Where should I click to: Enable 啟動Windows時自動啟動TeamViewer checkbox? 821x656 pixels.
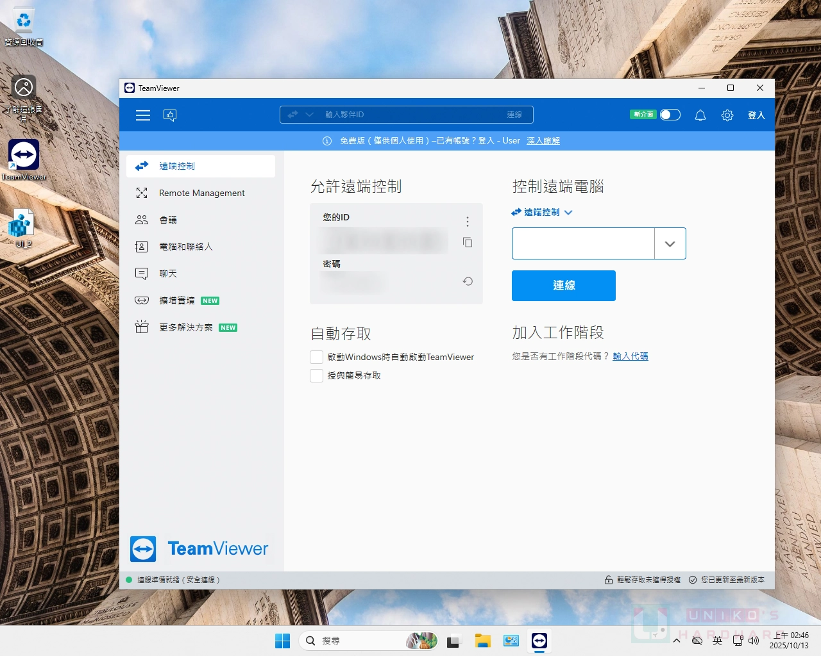(317, 357)
